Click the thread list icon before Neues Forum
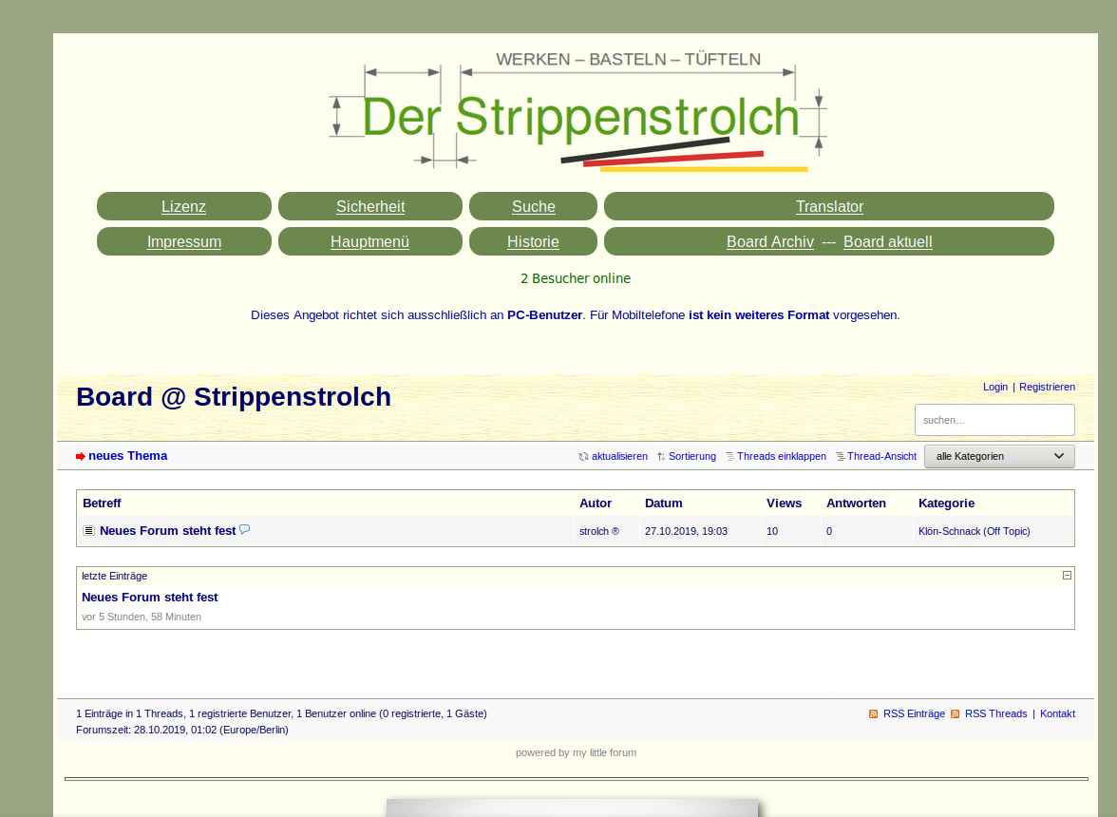This screenshot has width=1117, height=817. (x=88, y=531)
